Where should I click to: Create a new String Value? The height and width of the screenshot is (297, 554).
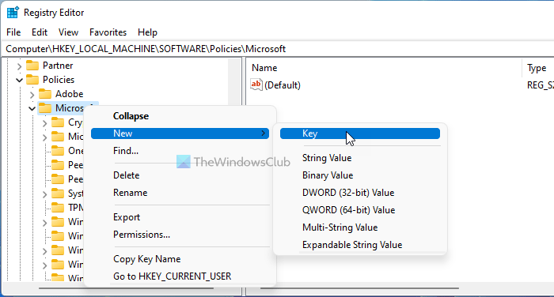[327, 158]
